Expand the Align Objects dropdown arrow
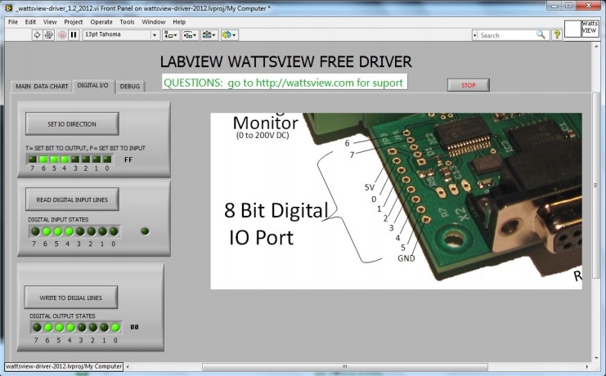The width and height of the screenshot is (606, 376). click(x=176, y=35)
